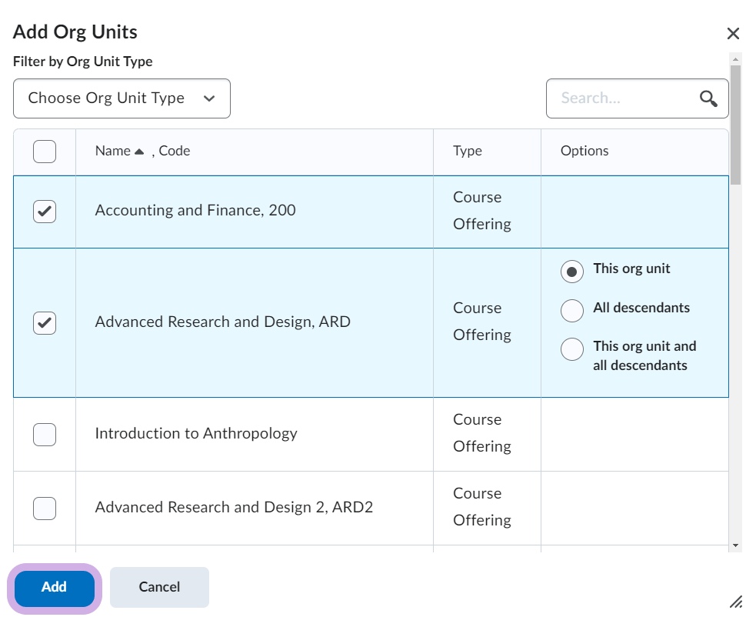Check Advanced Research and Design 2, ARD2
Image resolution: width=756 pixels, height=627 pixels.
pyautogui.click(x=45, y=509)
